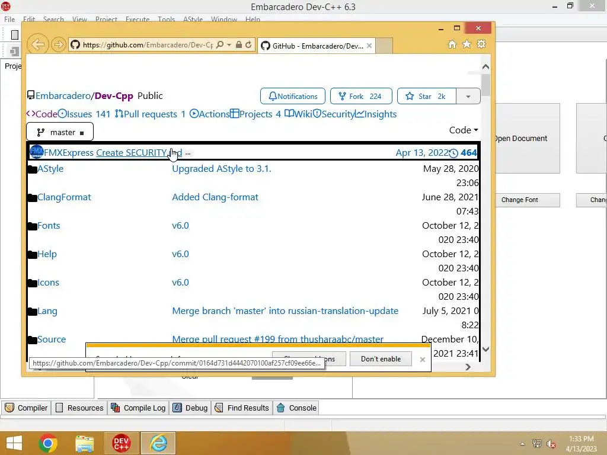Click the refresh page icon in address bar

[248, 45]
